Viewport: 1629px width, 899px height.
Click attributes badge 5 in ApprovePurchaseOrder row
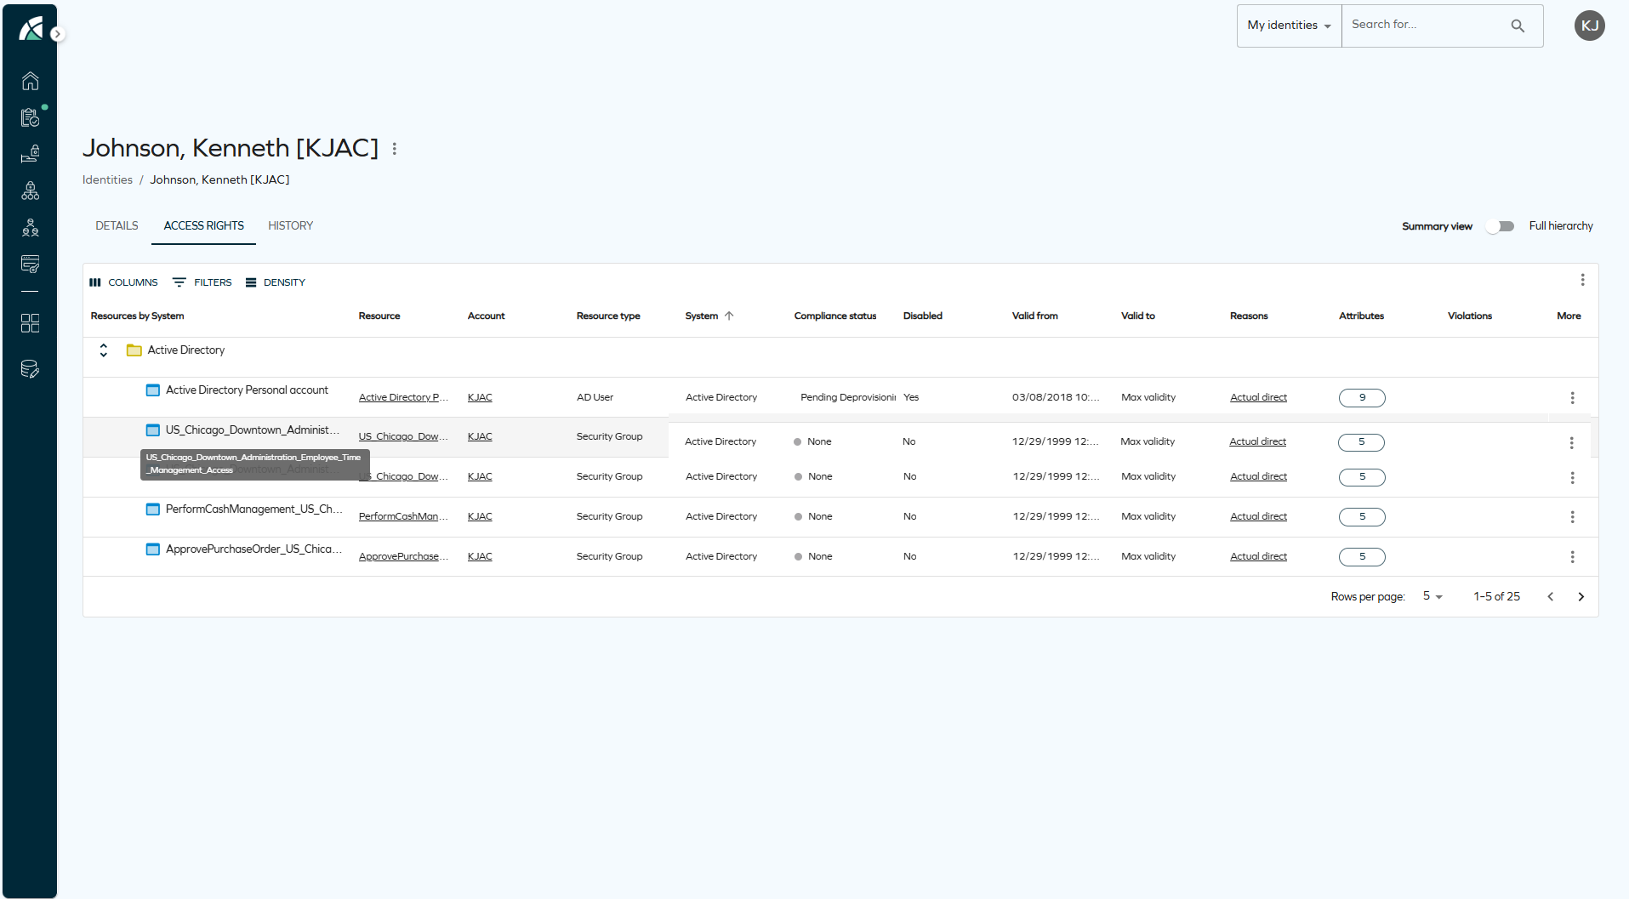tap(1362, 557)
